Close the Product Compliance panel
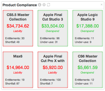 [102, 4]
